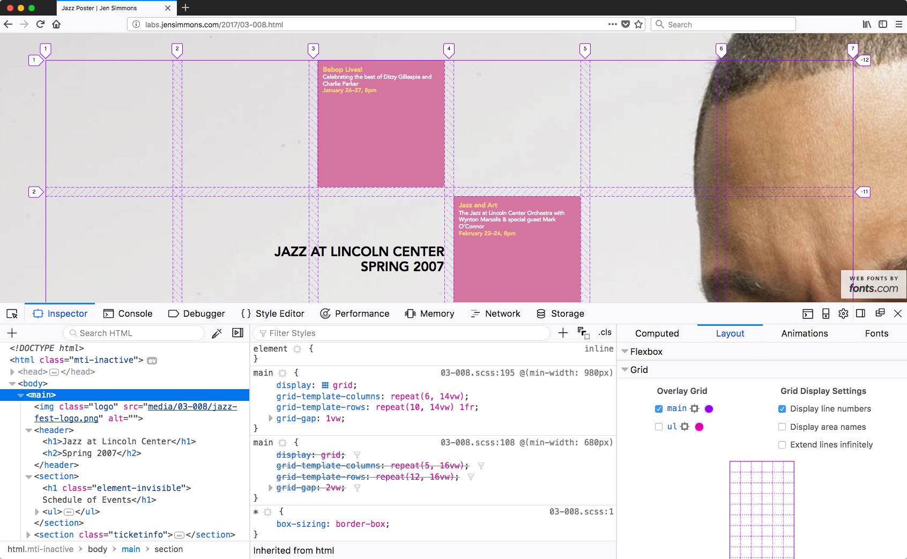Viewport: 907px width, 559px height.
Task: Go to the home page icon
Action: coord(56,24)
